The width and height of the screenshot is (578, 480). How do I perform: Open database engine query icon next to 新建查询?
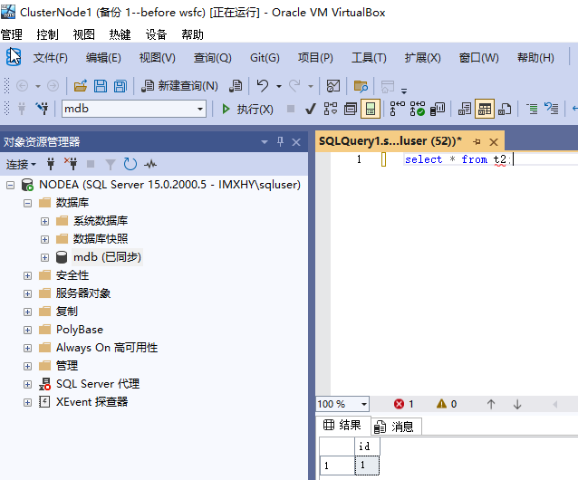[236, 86]
